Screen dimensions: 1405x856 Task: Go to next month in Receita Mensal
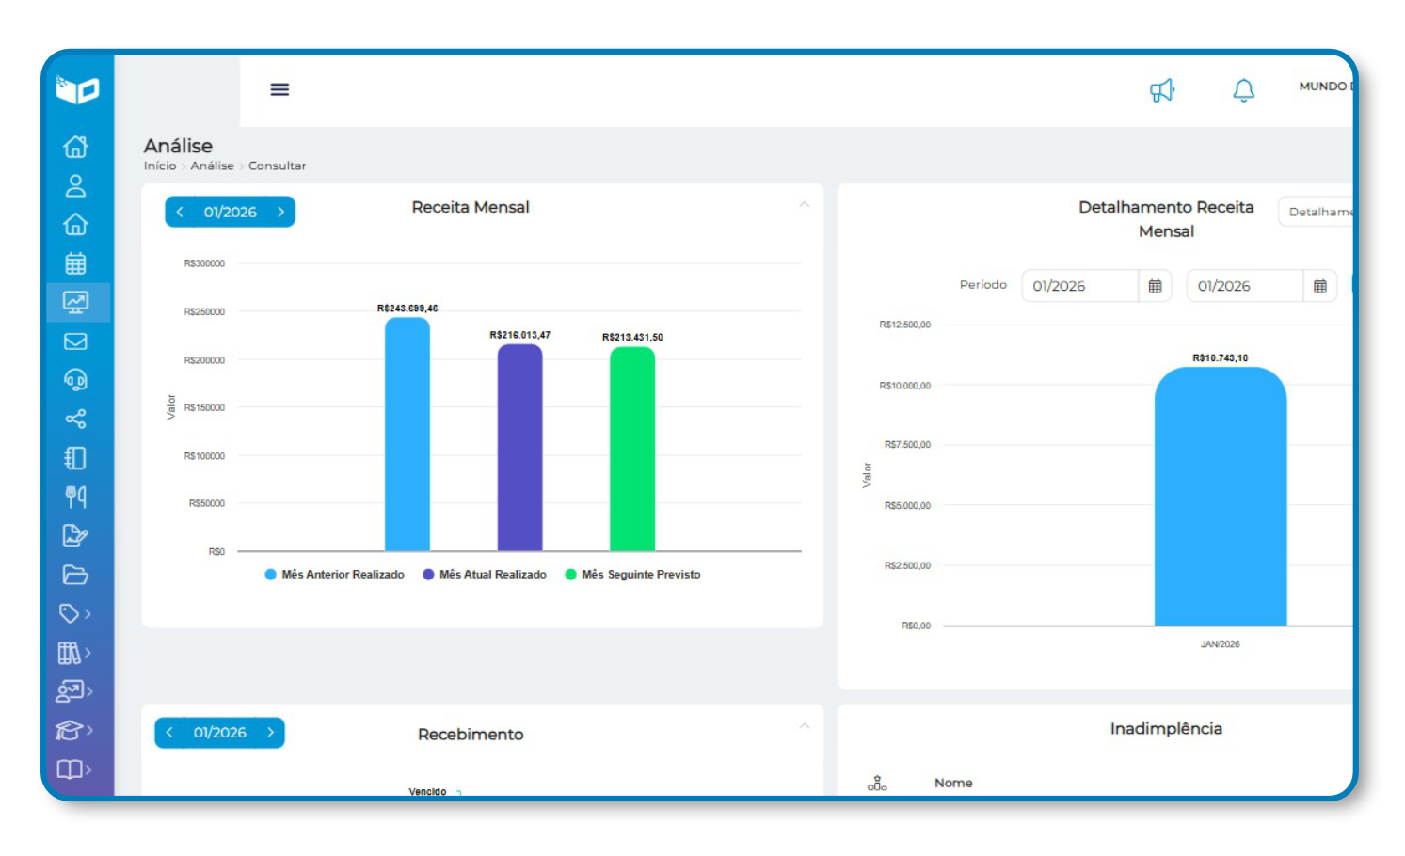(x=280, y=212)
